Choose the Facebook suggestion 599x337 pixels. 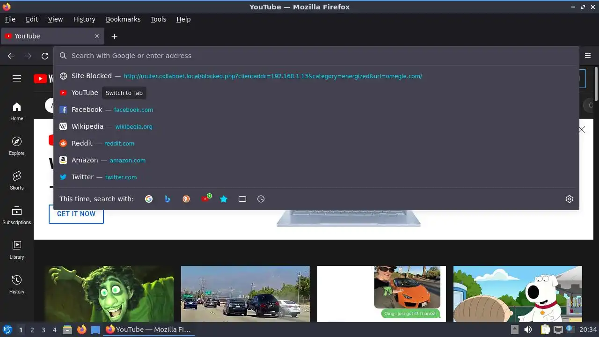click(x=316, y=110)
